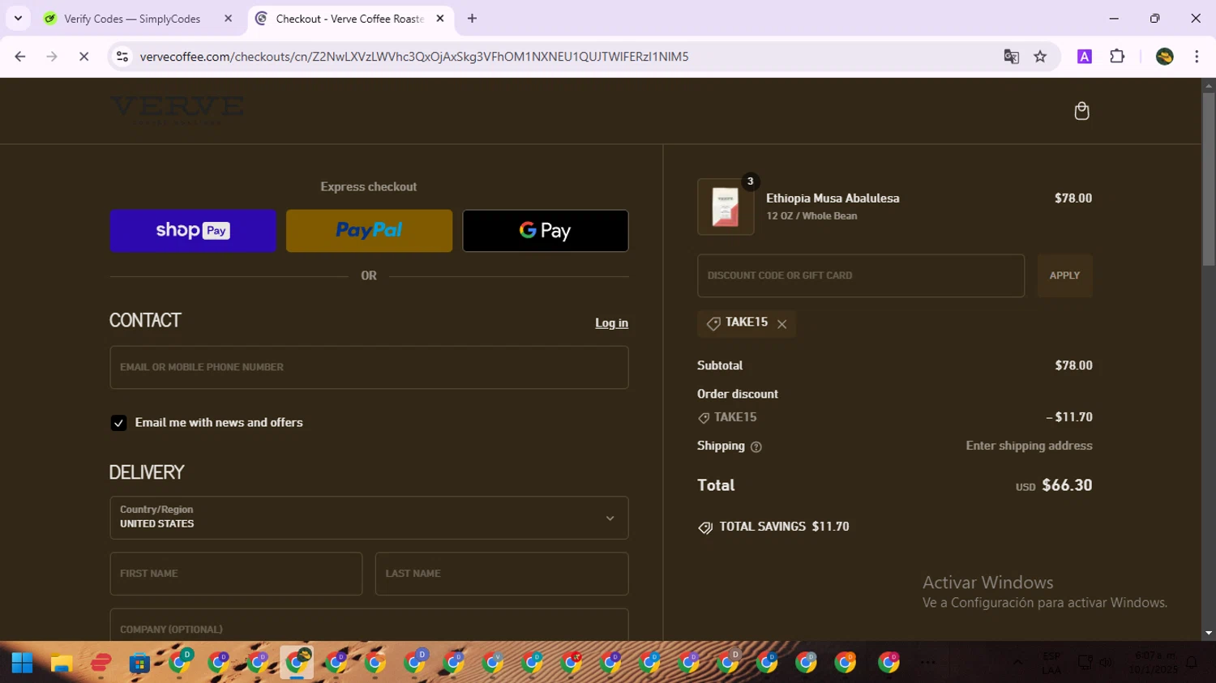Open the tab search dropdown

pyautogui.click(x=18, y=19)
